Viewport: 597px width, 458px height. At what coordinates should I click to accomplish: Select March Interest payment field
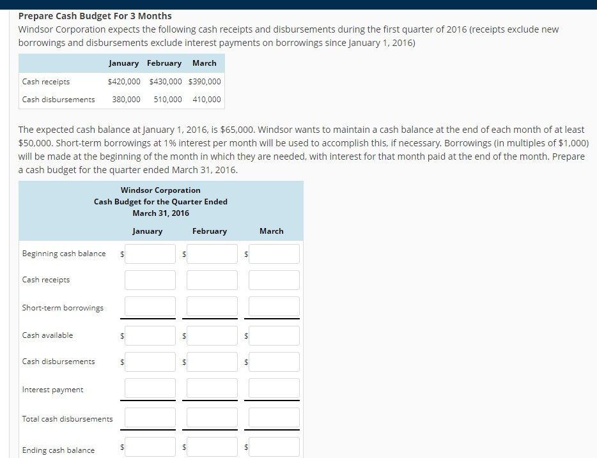click(274, 388)
